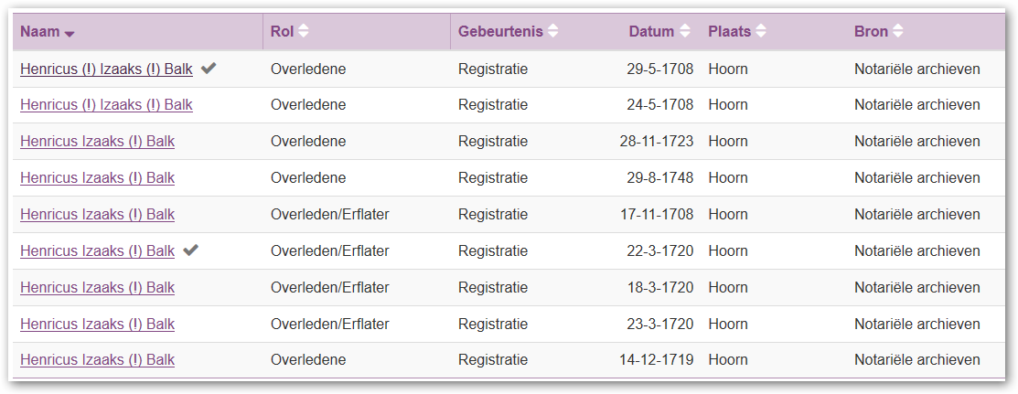Click the sort arrows icon beside Plaats

pyautogui.click(x=761, y=31)
